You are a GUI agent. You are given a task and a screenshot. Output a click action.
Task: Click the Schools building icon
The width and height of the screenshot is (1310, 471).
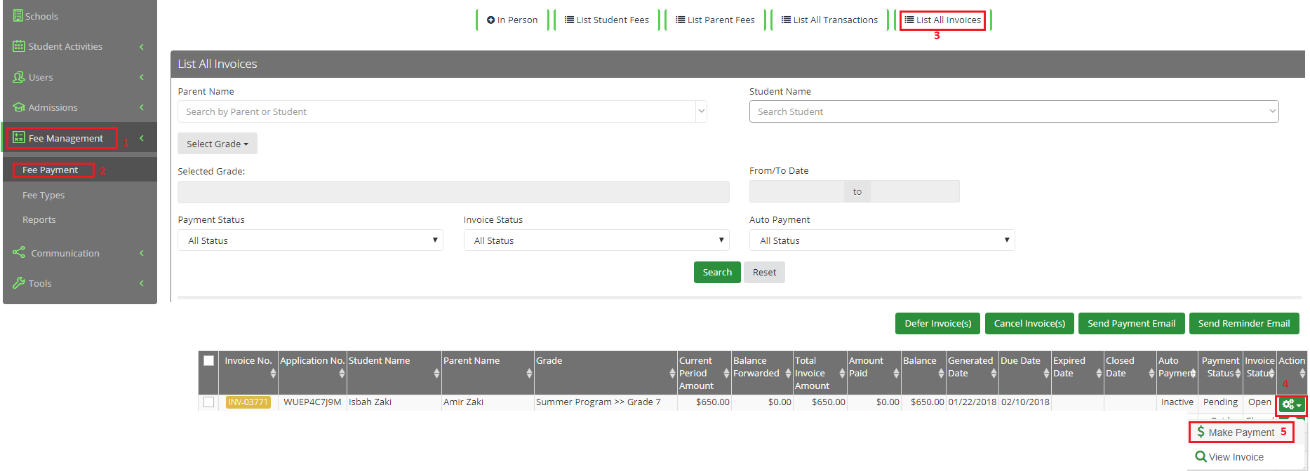(x=18, y=15)
